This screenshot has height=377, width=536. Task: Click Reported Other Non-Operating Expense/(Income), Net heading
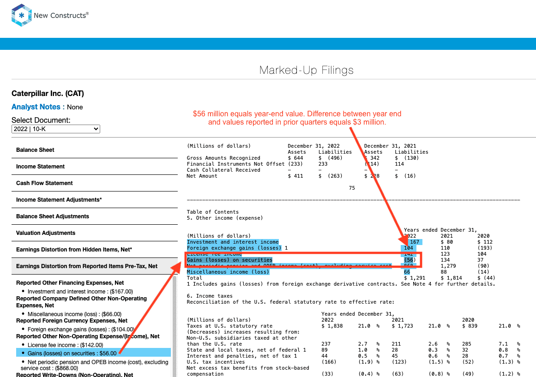point(88,336)
